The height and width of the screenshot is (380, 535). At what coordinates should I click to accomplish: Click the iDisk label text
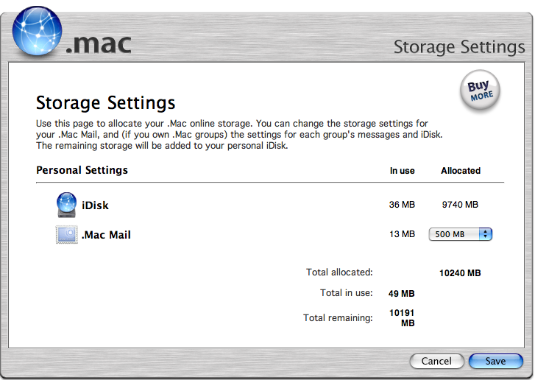click(x=95, y=205)
